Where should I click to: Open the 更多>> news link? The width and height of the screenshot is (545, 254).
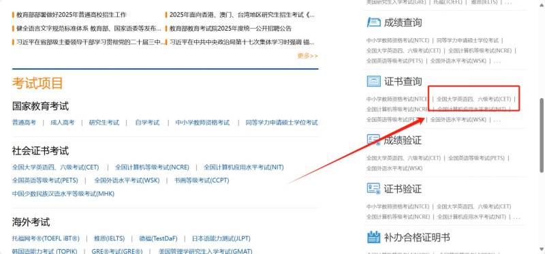(307, 56)
